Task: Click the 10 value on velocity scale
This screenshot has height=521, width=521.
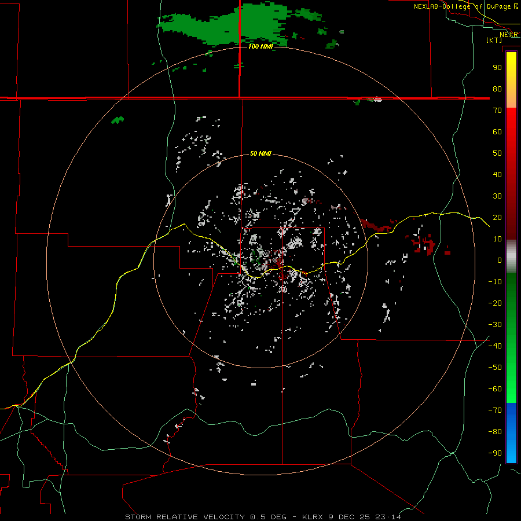Action: tap(497, 239)
